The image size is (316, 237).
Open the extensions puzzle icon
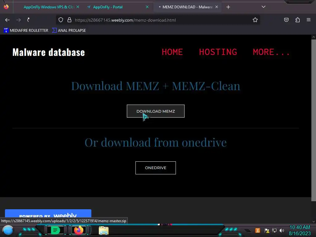coord(297,20)
